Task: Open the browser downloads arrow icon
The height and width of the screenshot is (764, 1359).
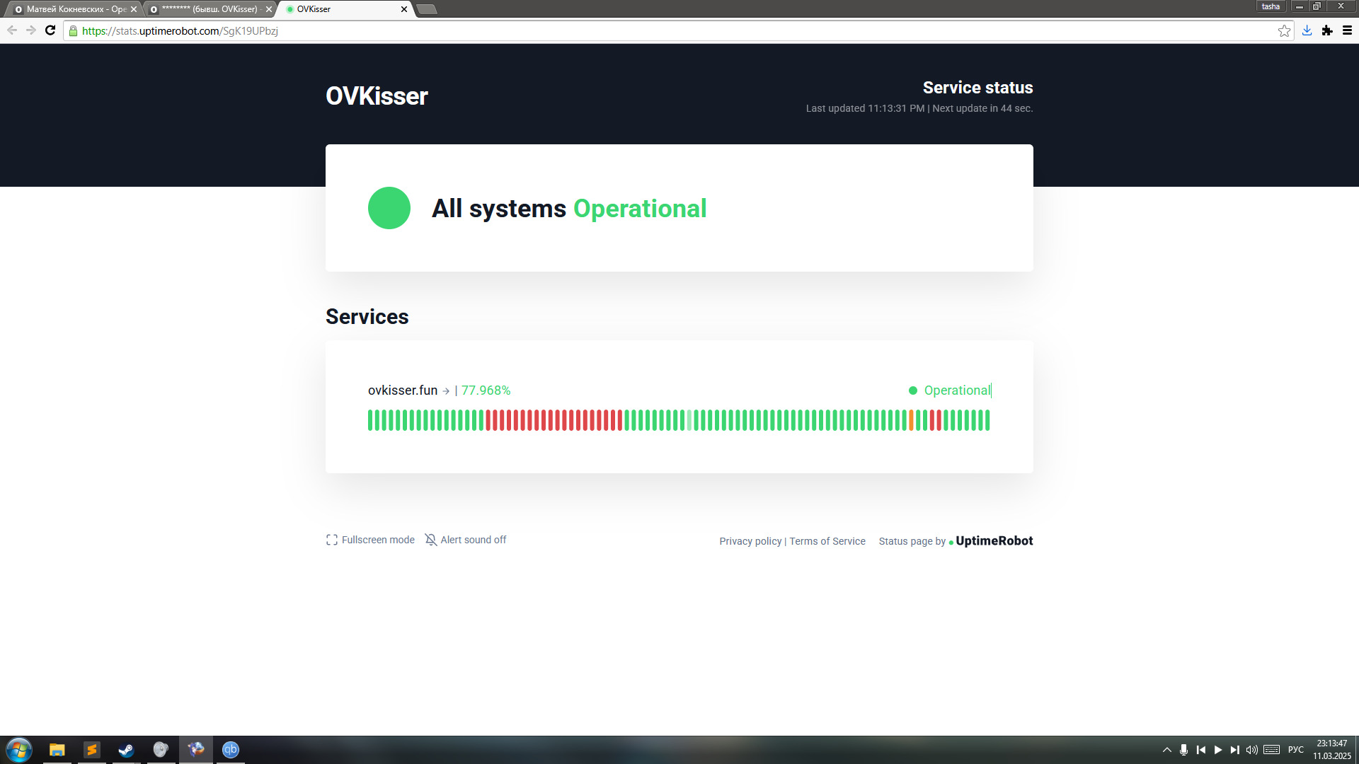Action: [1307, 30]
